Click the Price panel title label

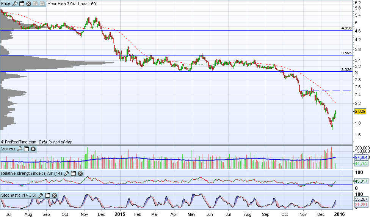(x=6, y=3)
